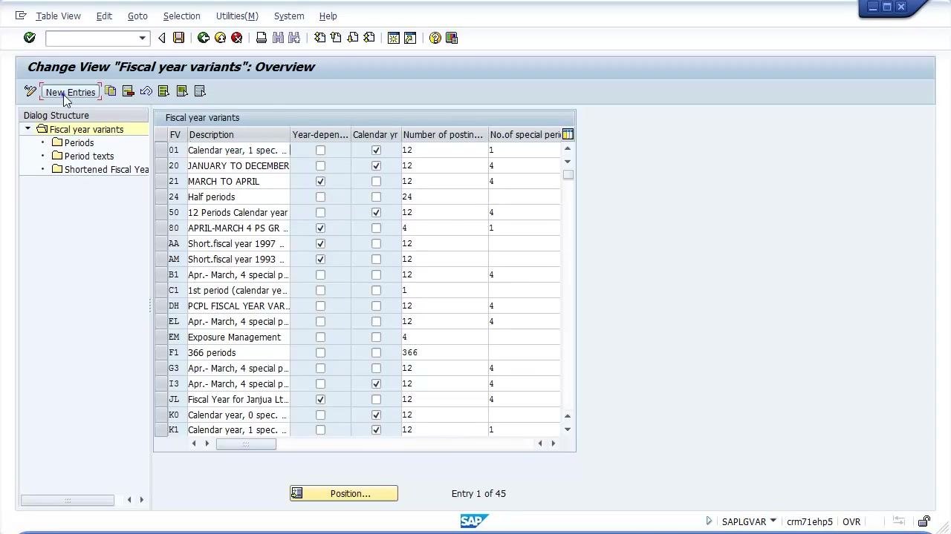The image size is (951, 534).
Task: Toggle Year-dependent checkbox for Half periods row
Action: 320,197
